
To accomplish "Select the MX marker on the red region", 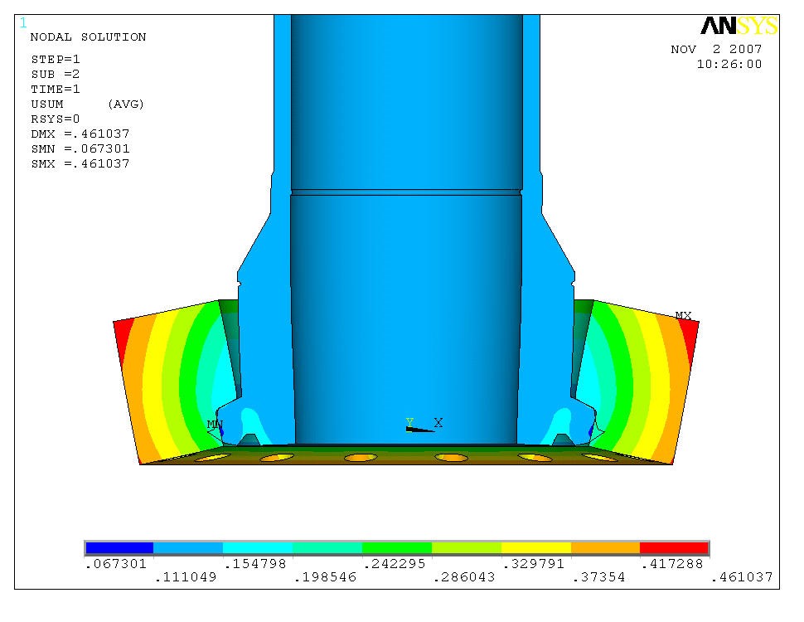I will coord(683,315).
